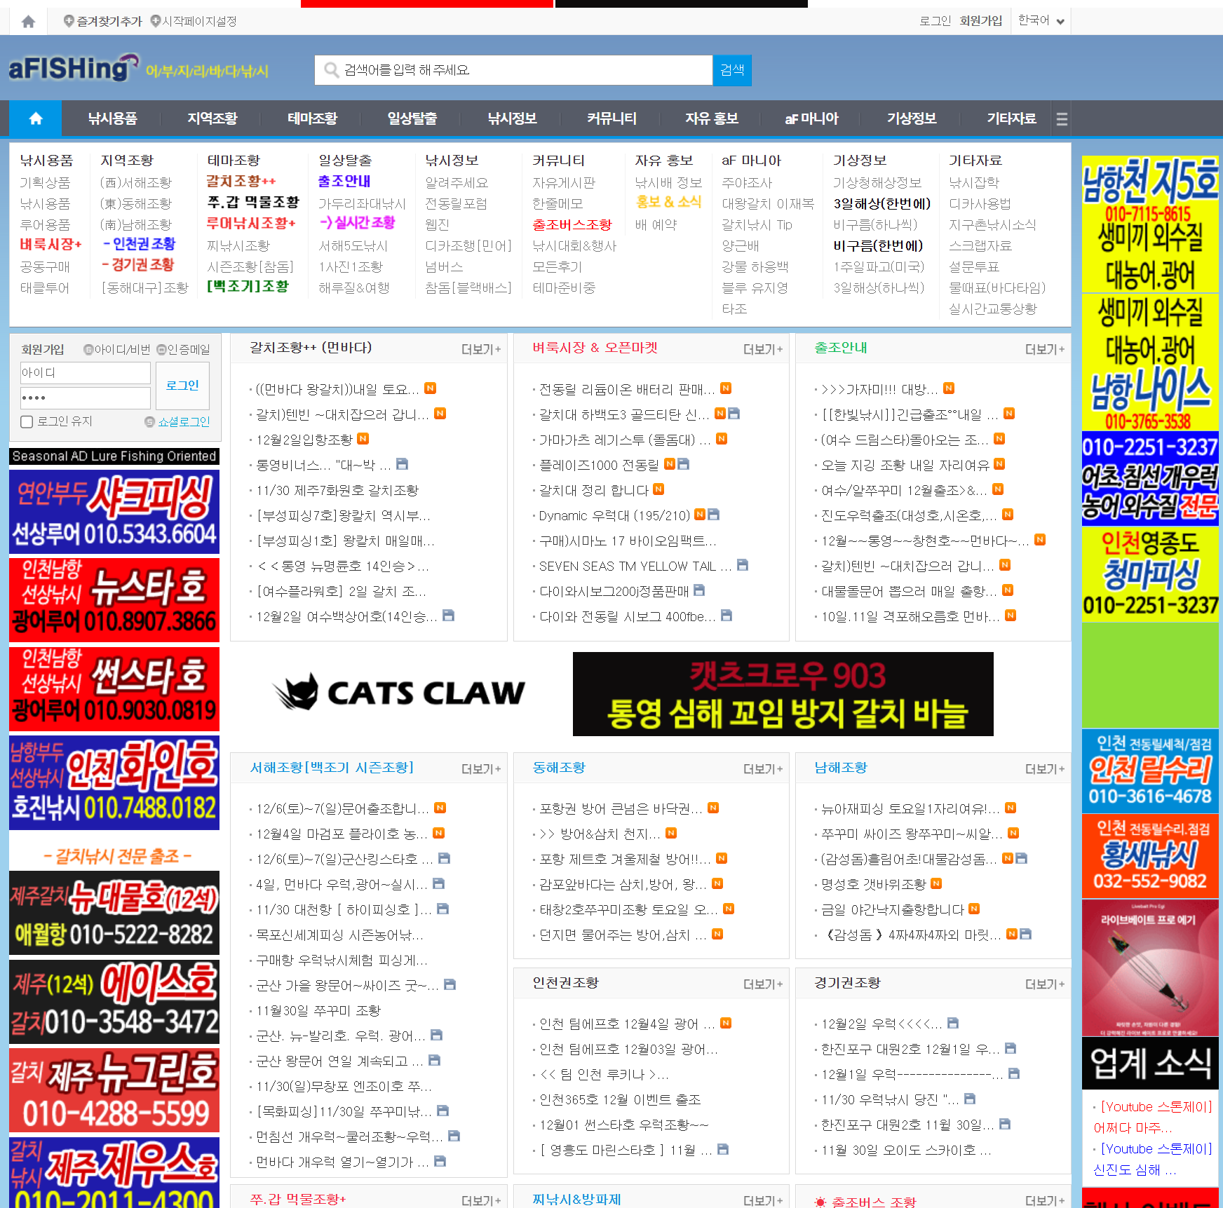Open 커뮤니티 in the navigation bar
Screen dimensions: 1223x1208
click(611, 118)
